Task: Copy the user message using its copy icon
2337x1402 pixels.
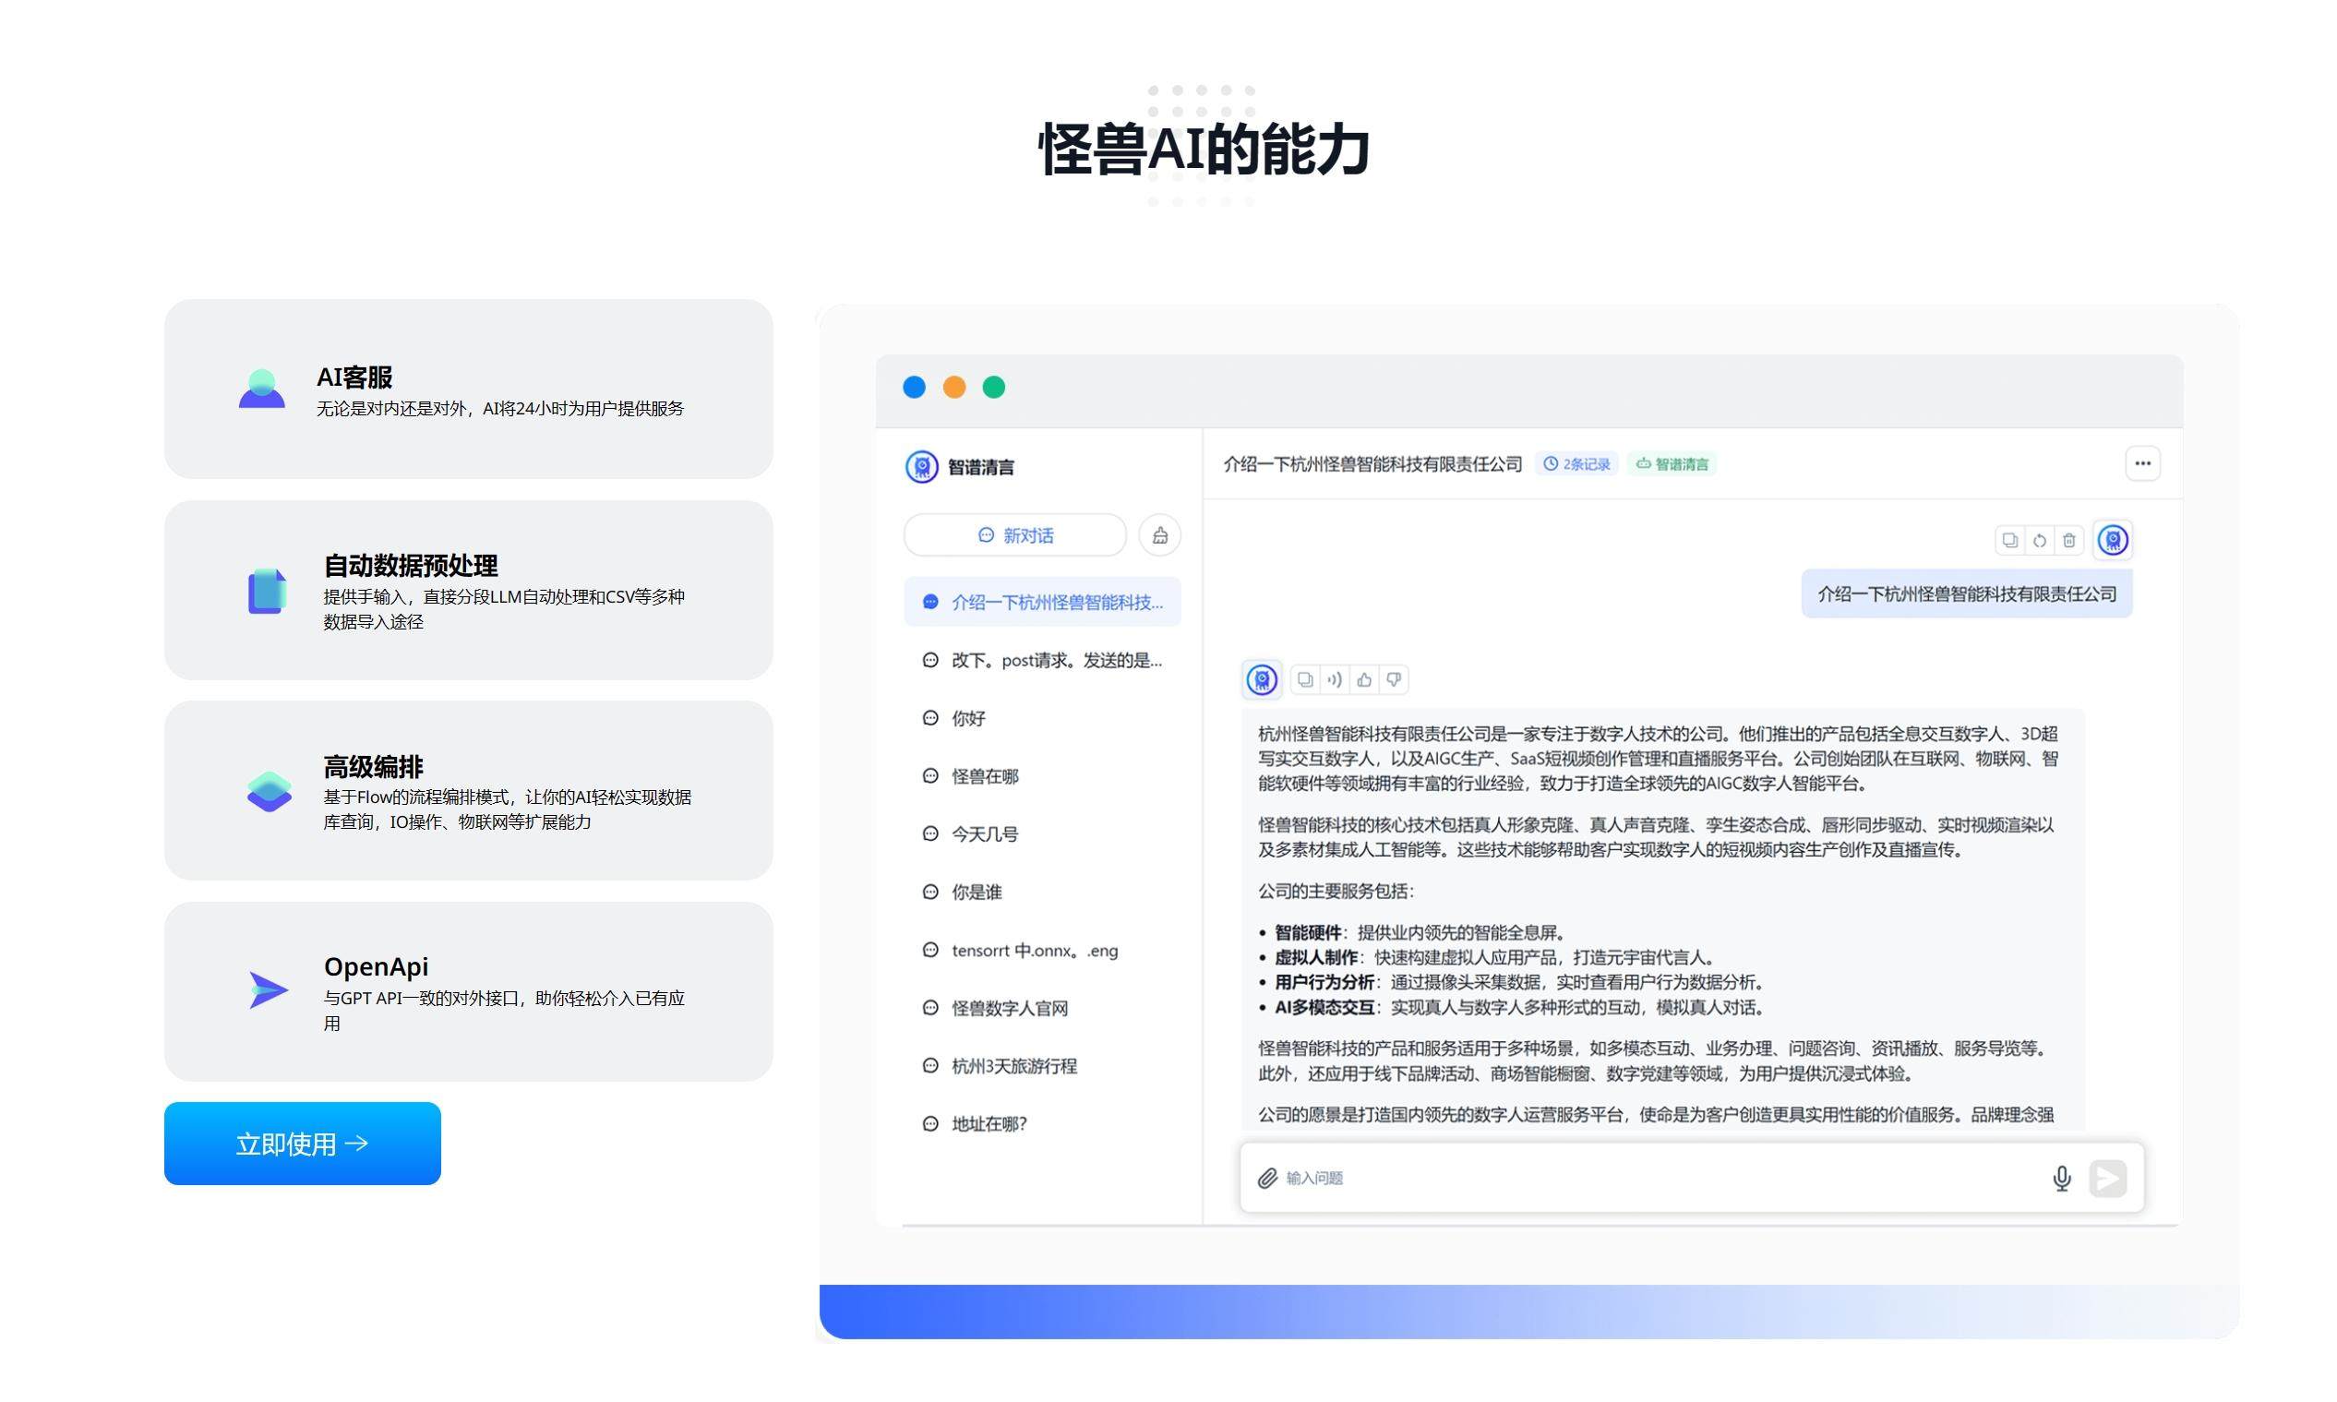Action: click(x=2010, y=540)
